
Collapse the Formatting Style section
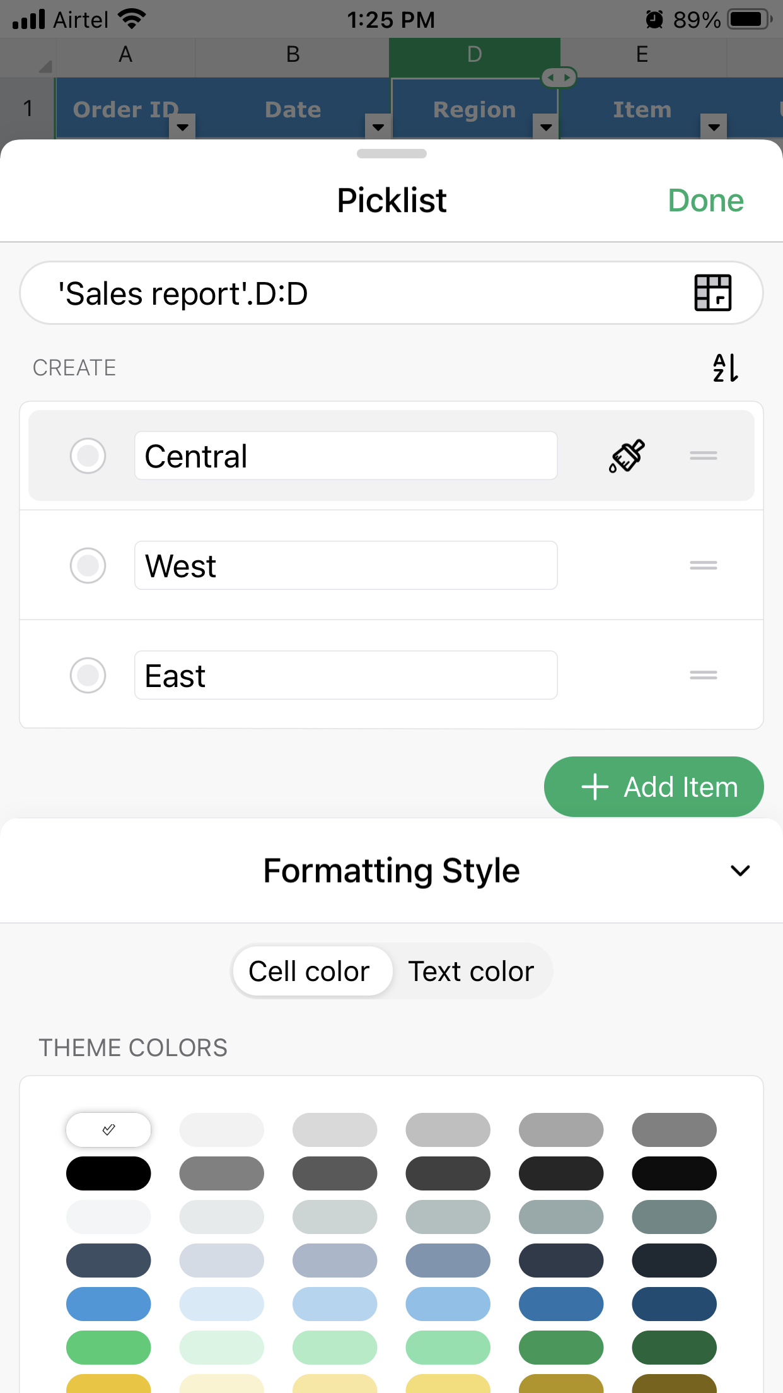pos(739,871)
